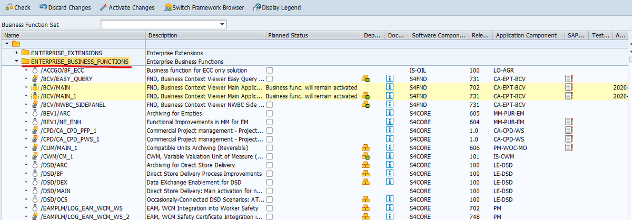Click Display Legend
The height and width of the screenshot is (220, 632).
point(277,7)
